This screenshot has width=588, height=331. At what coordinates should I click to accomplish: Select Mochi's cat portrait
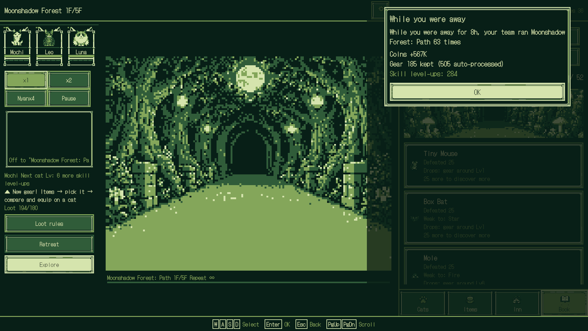(17, 46)
